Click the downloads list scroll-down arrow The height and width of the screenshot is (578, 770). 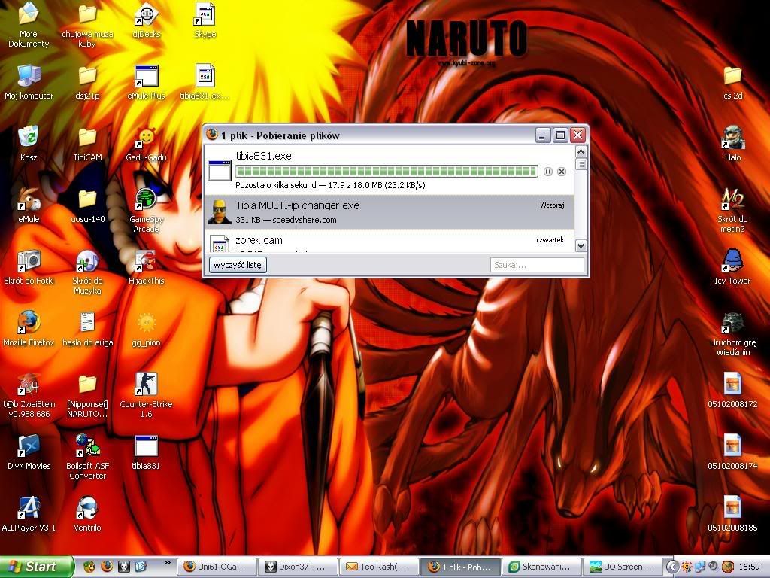[x=581, y=246]
